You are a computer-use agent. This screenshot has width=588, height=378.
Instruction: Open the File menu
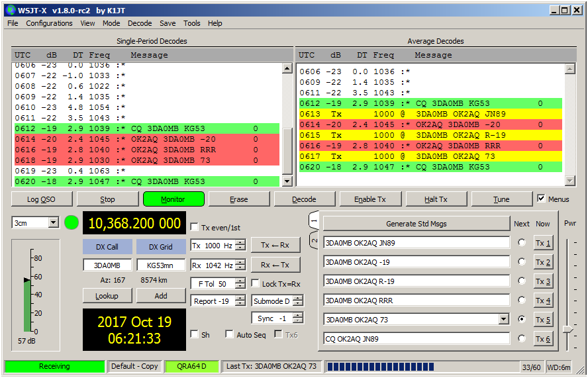point(13,23)
